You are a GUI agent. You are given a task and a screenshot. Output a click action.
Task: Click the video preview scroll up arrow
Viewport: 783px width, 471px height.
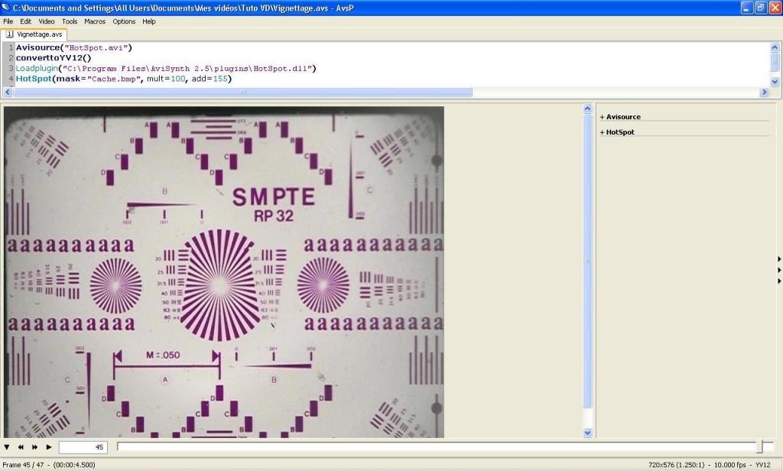pyautogui.click(x=588, y=109)
